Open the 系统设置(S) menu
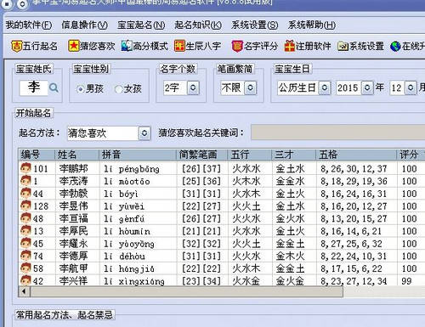 pyautogui.click(x=255, y=25)
